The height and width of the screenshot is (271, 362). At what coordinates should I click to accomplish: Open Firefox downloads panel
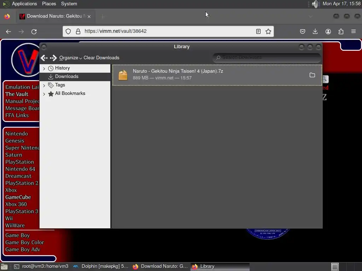pyautogui.click(x=315, y=31)
